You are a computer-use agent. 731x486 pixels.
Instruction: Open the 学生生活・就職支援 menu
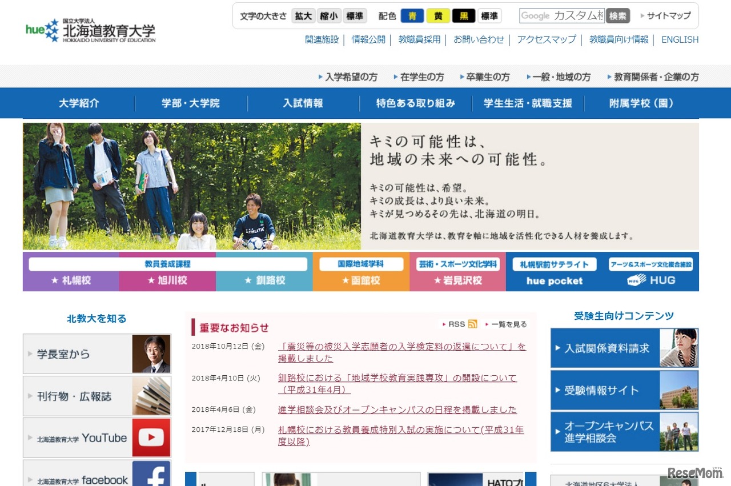point(528,103)
